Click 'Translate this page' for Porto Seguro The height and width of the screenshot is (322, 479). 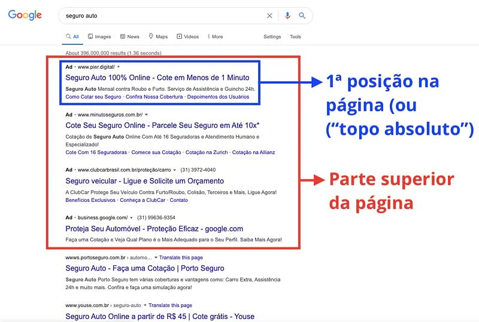181,257
